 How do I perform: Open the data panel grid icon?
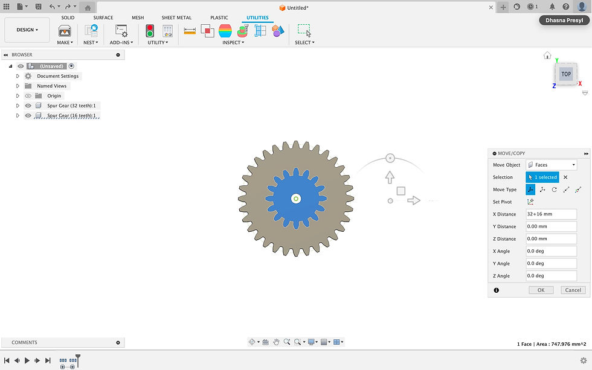(7, 7)
